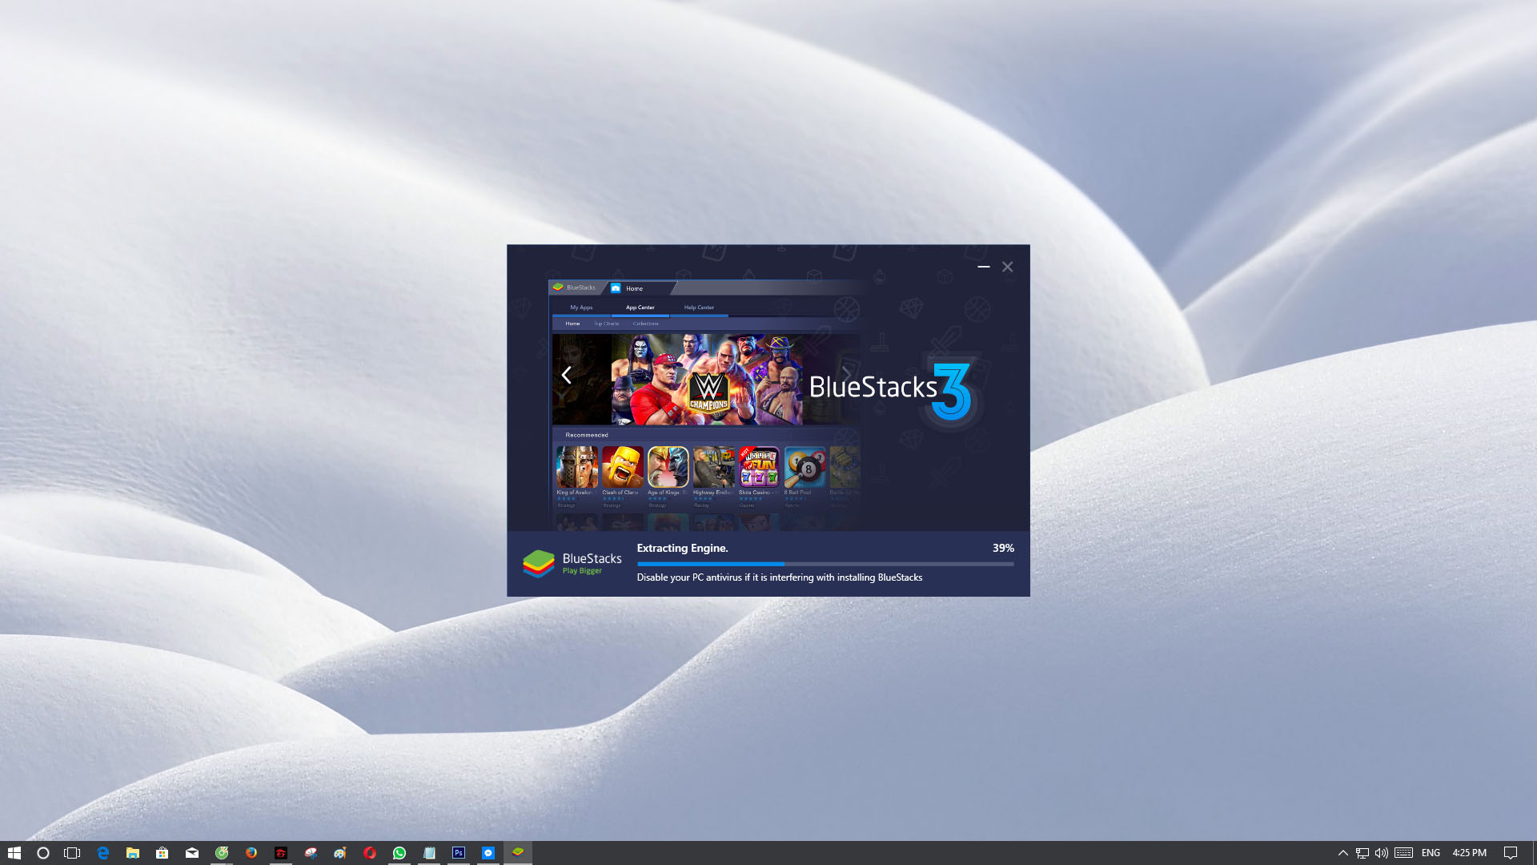Open the Windows Start menu
The height and width of the screenshot is (865, 1537).
pyautogui.click(x=14, y=853)
